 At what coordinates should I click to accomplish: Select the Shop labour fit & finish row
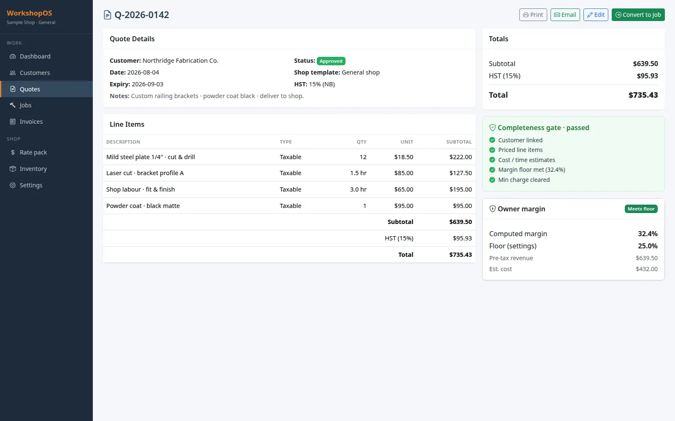point(289,189)
